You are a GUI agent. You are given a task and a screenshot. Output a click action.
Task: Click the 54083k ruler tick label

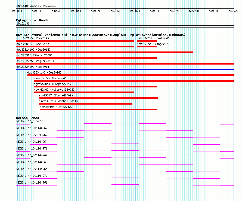(x=57, y=11)
